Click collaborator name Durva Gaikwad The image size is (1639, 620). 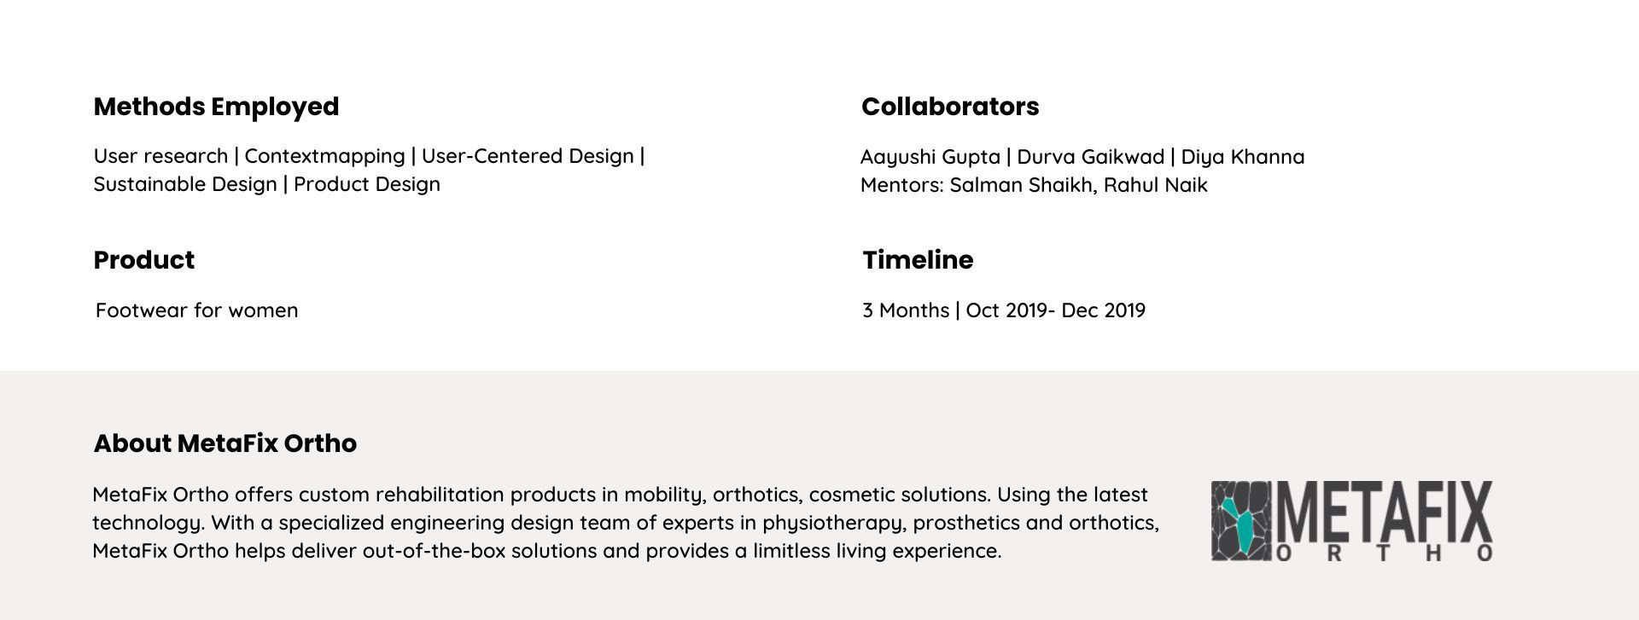(x=1090, y=157)
